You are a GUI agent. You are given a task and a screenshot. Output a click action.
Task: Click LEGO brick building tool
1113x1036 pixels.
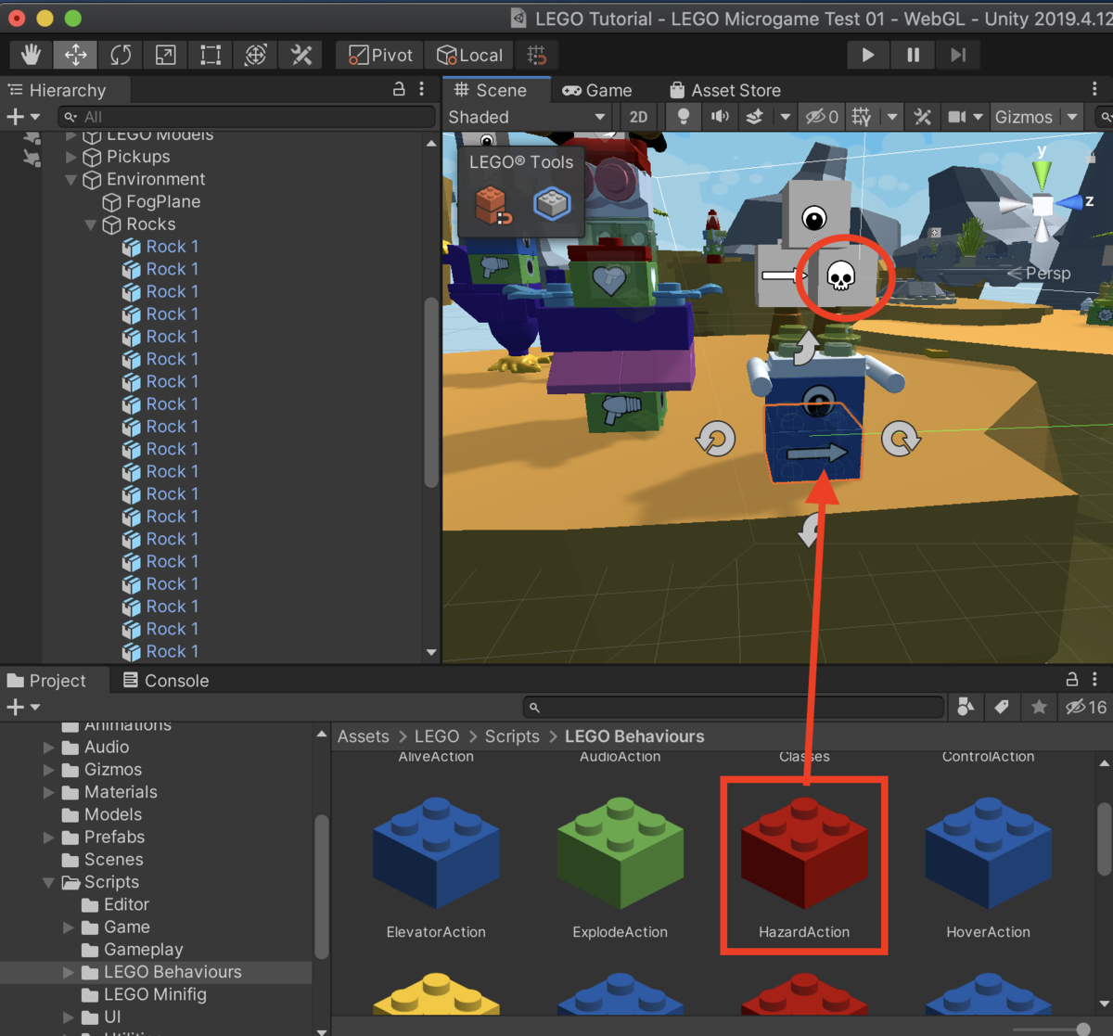(493, 205)
